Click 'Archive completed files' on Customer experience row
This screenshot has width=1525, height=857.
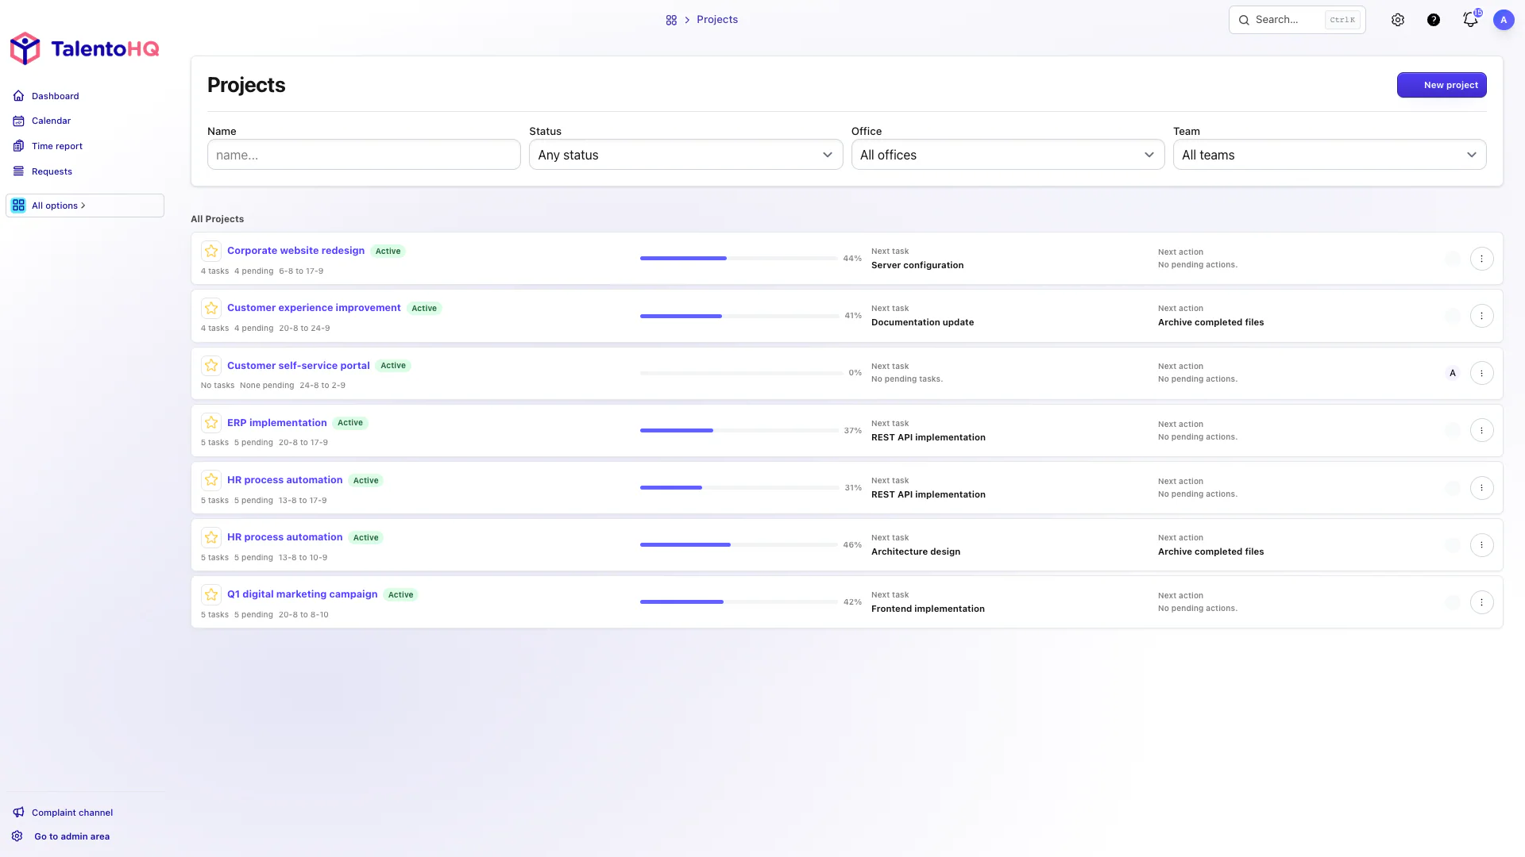click(x=1210, y=322)
